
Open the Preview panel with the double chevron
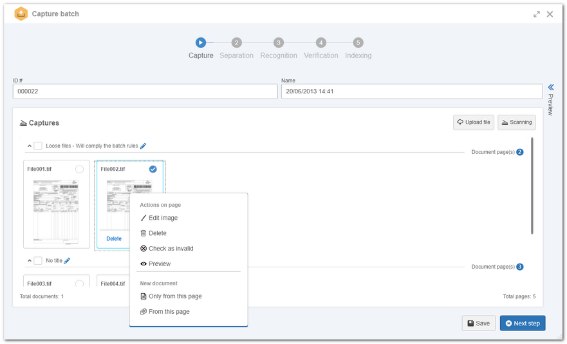(551, 87)
